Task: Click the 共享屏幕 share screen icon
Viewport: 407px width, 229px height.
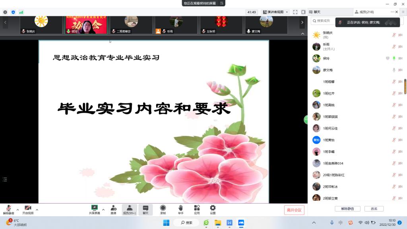Action: click(94, 208)
